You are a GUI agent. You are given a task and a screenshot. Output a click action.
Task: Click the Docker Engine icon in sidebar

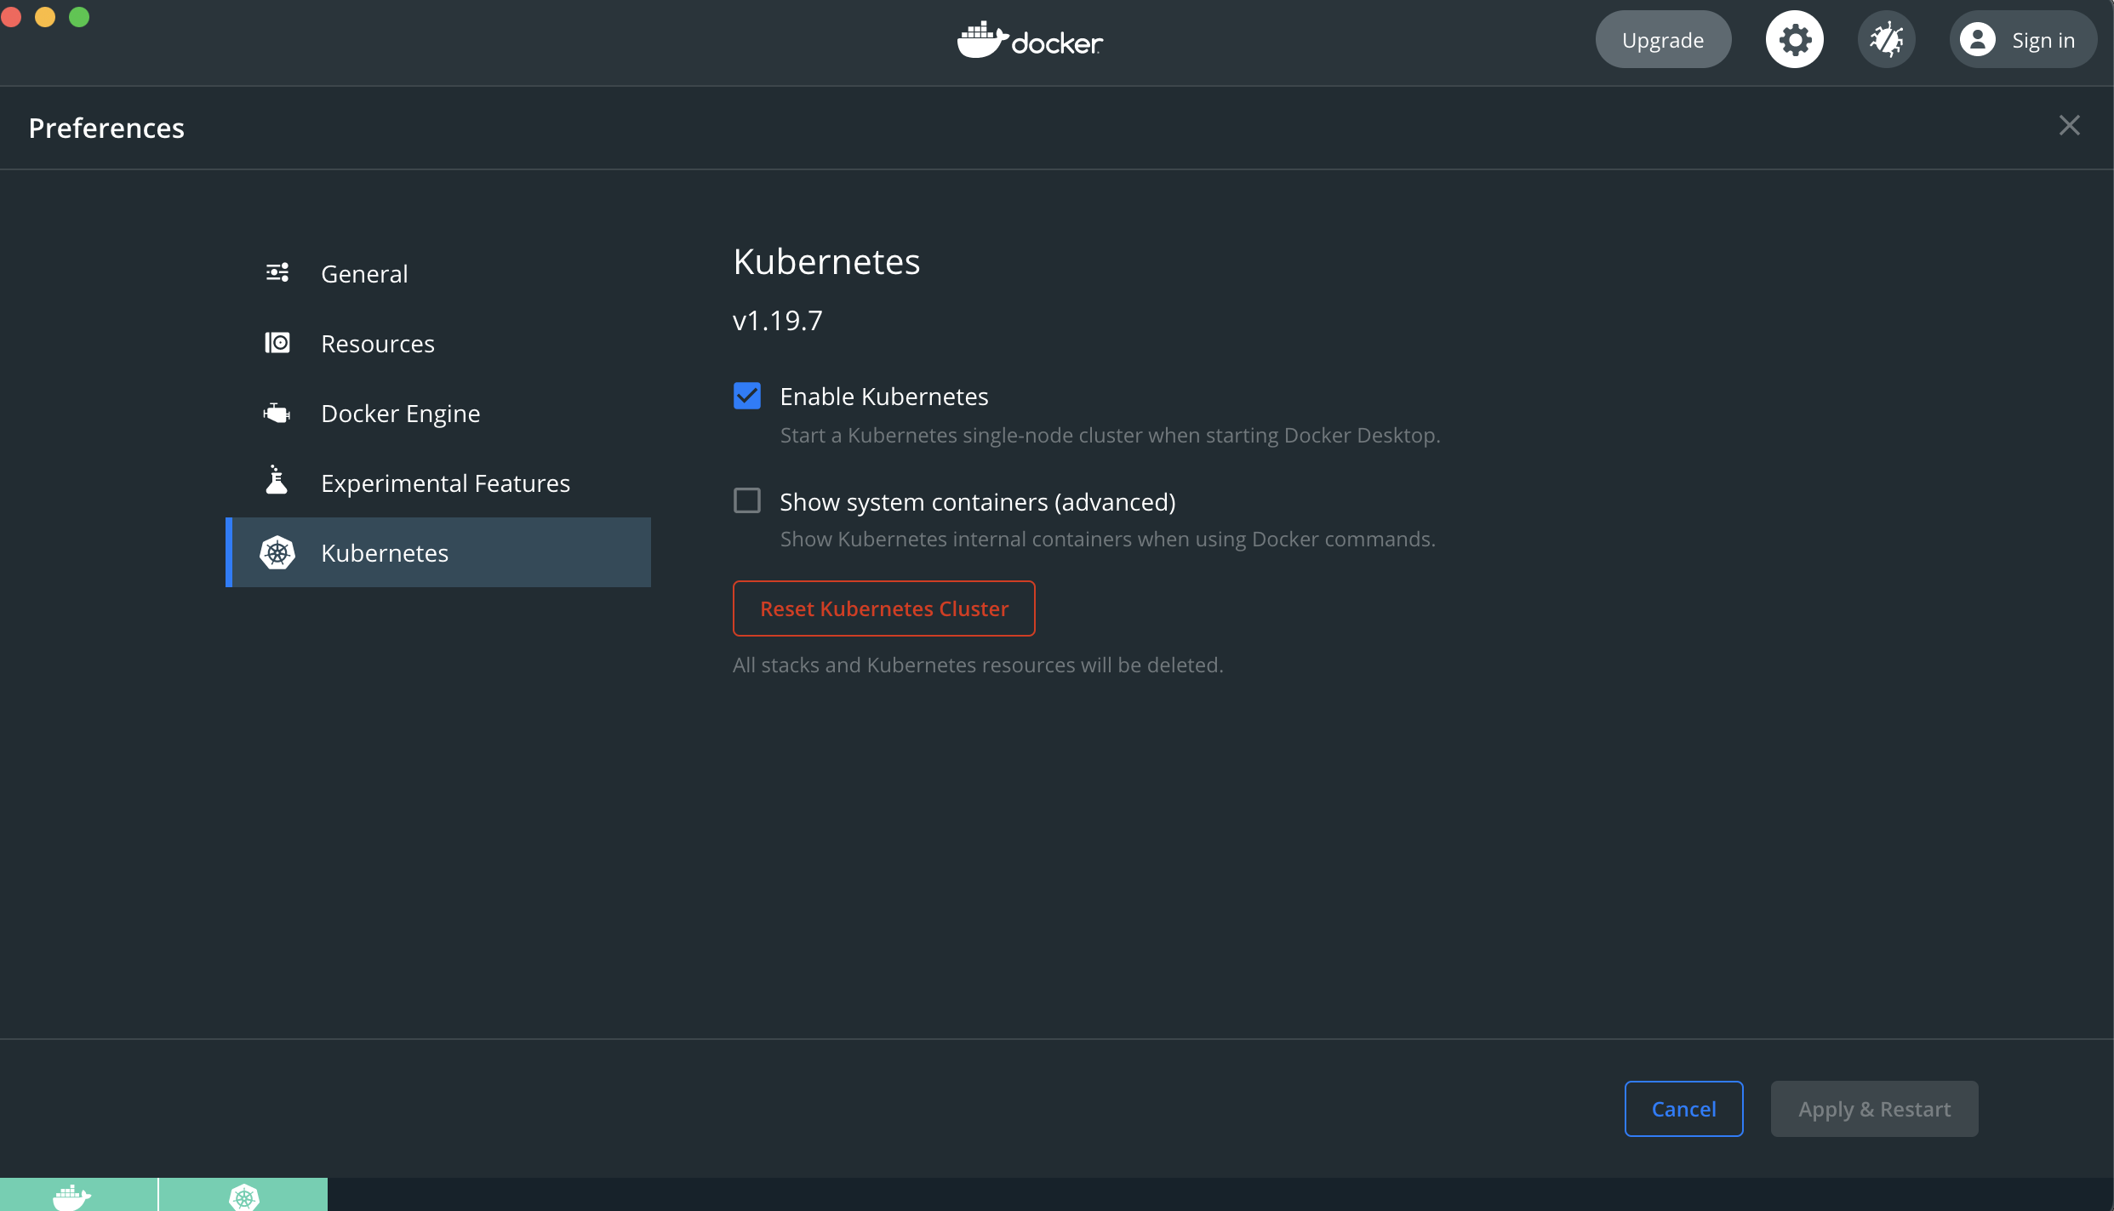(x=277, y=414)
